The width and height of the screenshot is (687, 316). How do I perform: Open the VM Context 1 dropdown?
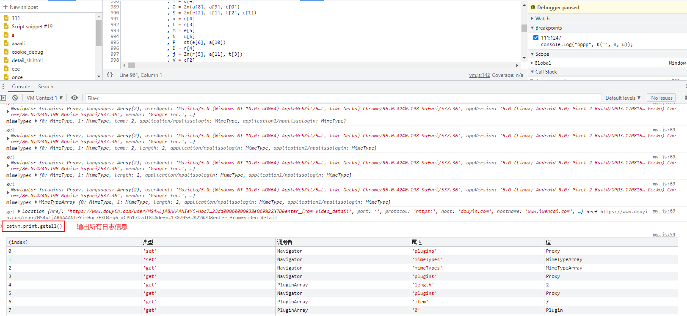click(44, 98)
